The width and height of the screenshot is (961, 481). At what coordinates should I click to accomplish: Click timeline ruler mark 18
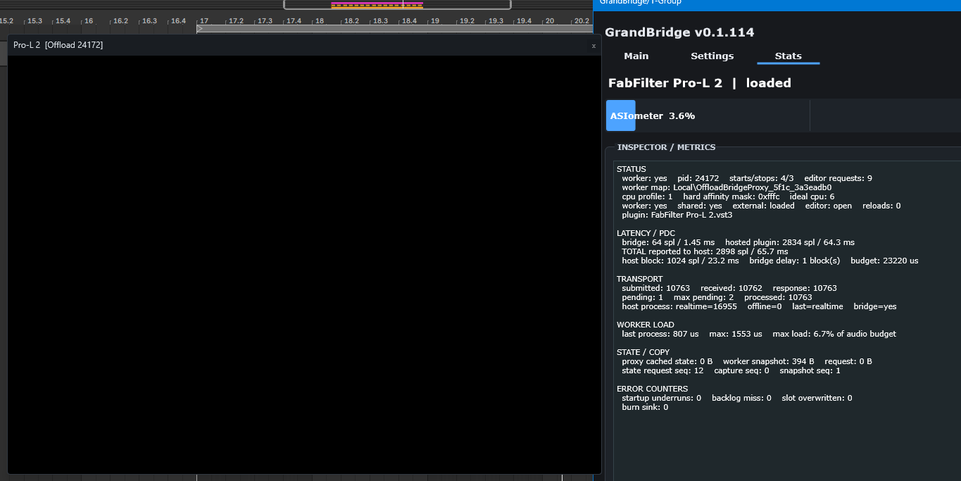click(319, 21)
